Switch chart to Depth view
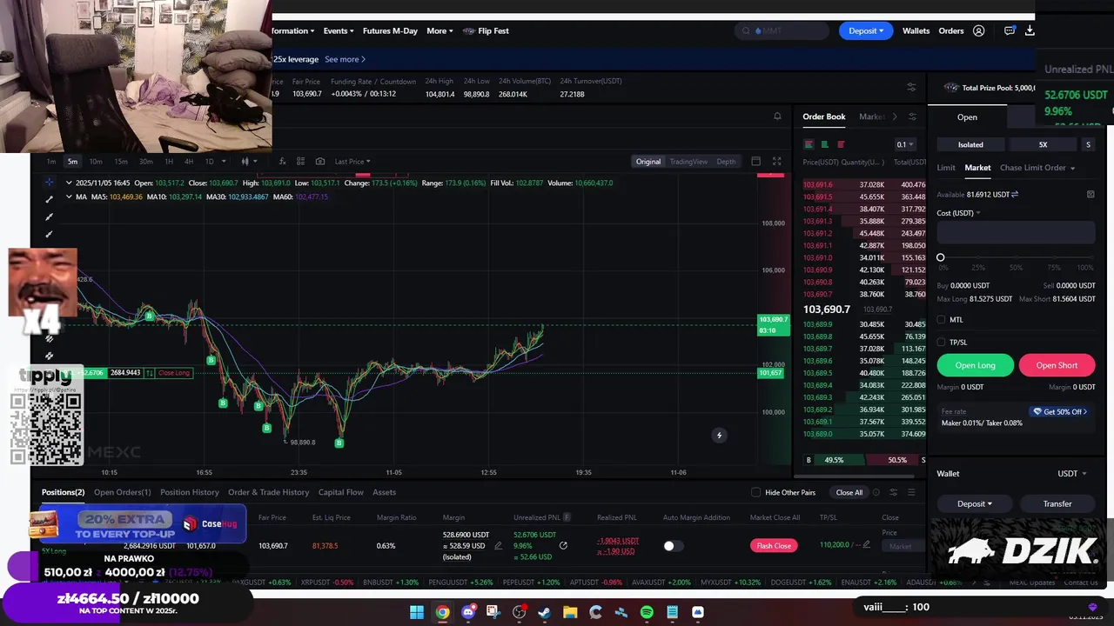Screen dimensions: 1114x626 click(726, 161)
